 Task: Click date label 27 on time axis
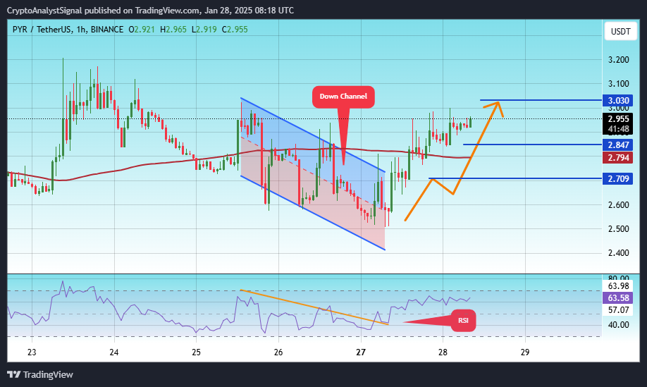(361, 352)
